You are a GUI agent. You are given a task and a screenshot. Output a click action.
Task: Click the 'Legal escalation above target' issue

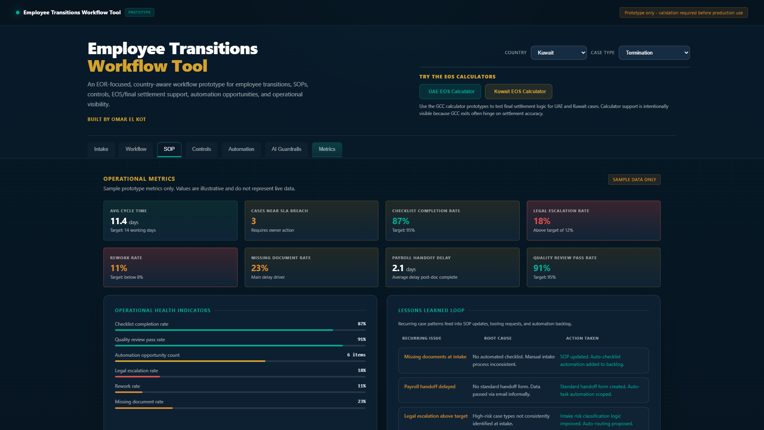coord(436,416)
